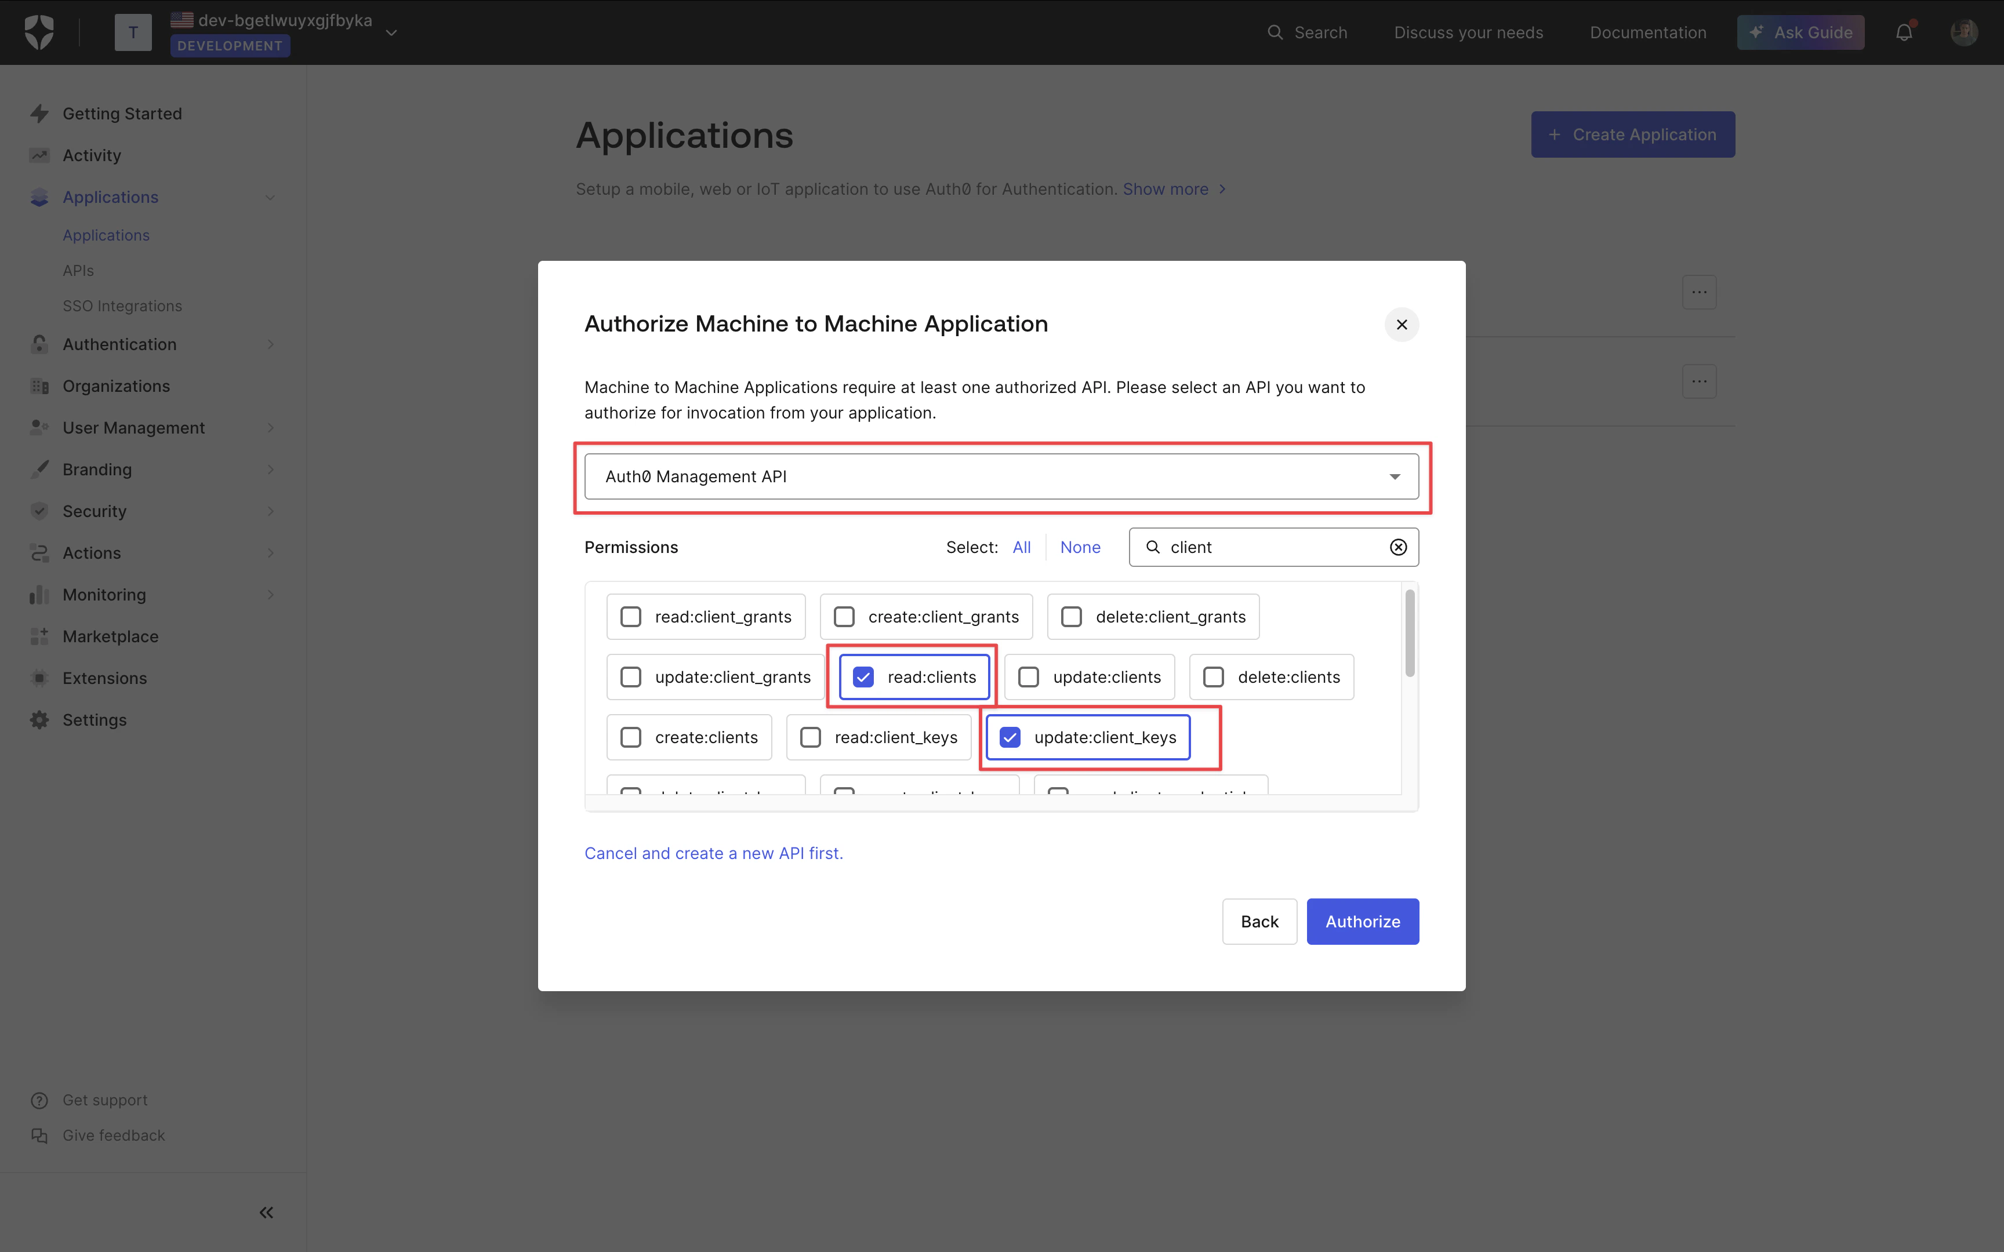The width and height of the screenshot is (2004, 1252).
Task: Click the Actions flow icon
Action: point(39,552)
